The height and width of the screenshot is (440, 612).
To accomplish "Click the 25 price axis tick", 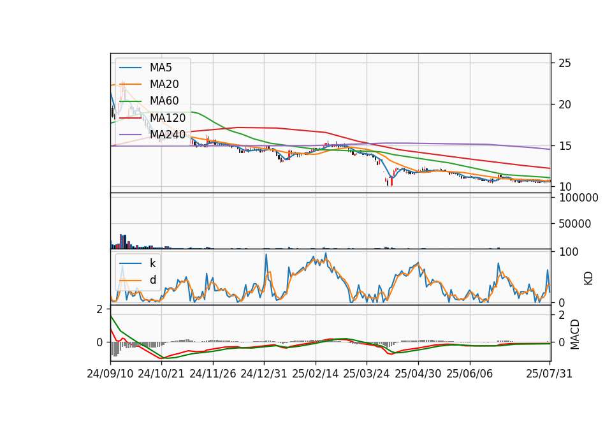I will click(x=564, y=63).
